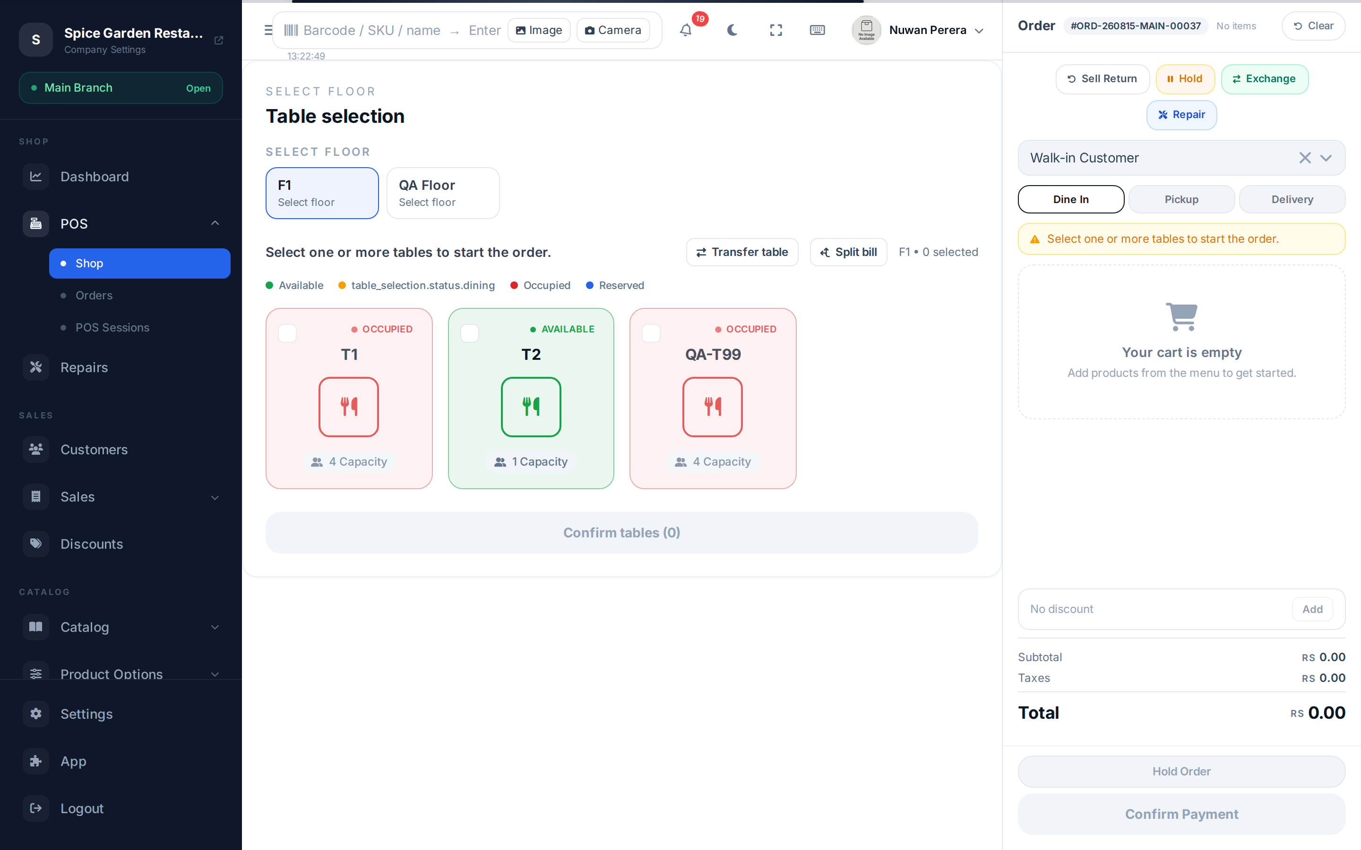Image resolution: width=1361 pixels, height=850 pixels.
Task: Expand the Product Options menu chevron
Action: [215, 674]
